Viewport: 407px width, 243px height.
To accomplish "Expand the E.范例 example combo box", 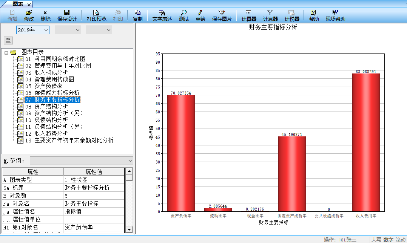I will coord(130,161).
